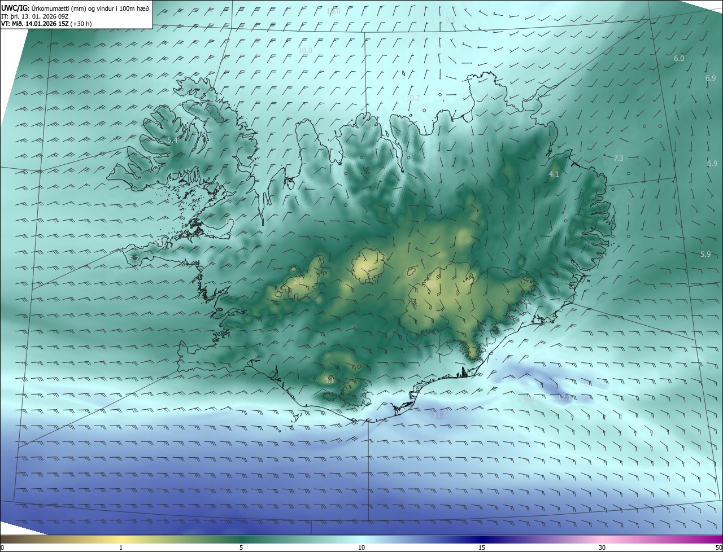Click the valid time 'VT: Mið. 14.01.2026 15Z (+30 h)'
This screenshot has height=552, width=723.
[x=46, y=24]
